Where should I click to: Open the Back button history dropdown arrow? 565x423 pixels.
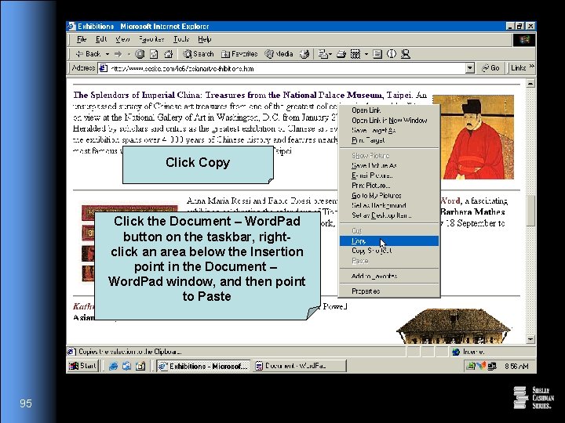[107, 54]
